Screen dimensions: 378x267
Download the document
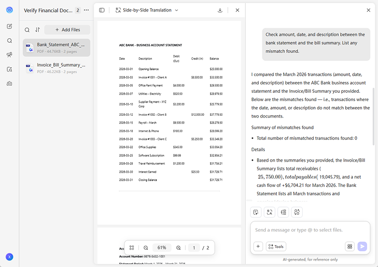pos(220,10)
